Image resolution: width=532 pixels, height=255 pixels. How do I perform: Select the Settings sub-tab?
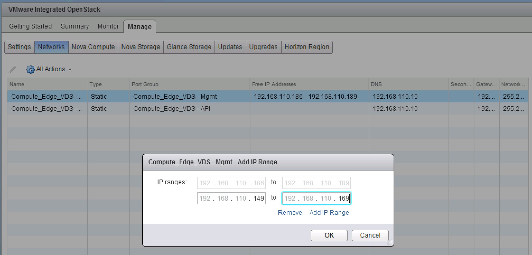pos(19,47)
